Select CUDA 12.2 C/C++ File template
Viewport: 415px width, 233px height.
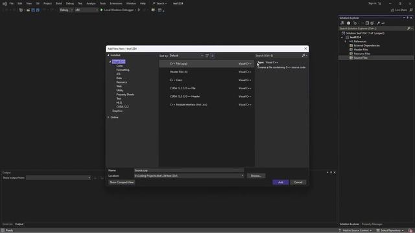point(206,88)
